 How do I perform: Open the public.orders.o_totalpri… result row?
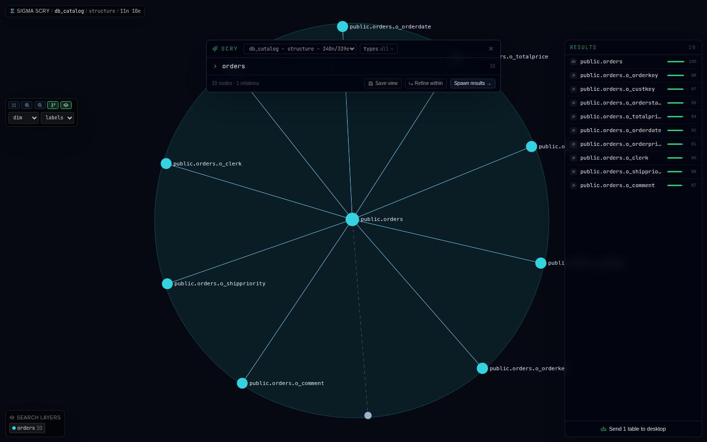pos(633,116)
